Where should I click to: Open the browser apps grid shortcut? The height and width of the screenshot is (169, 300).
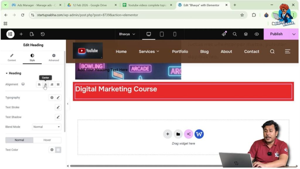tap(5, 23)
